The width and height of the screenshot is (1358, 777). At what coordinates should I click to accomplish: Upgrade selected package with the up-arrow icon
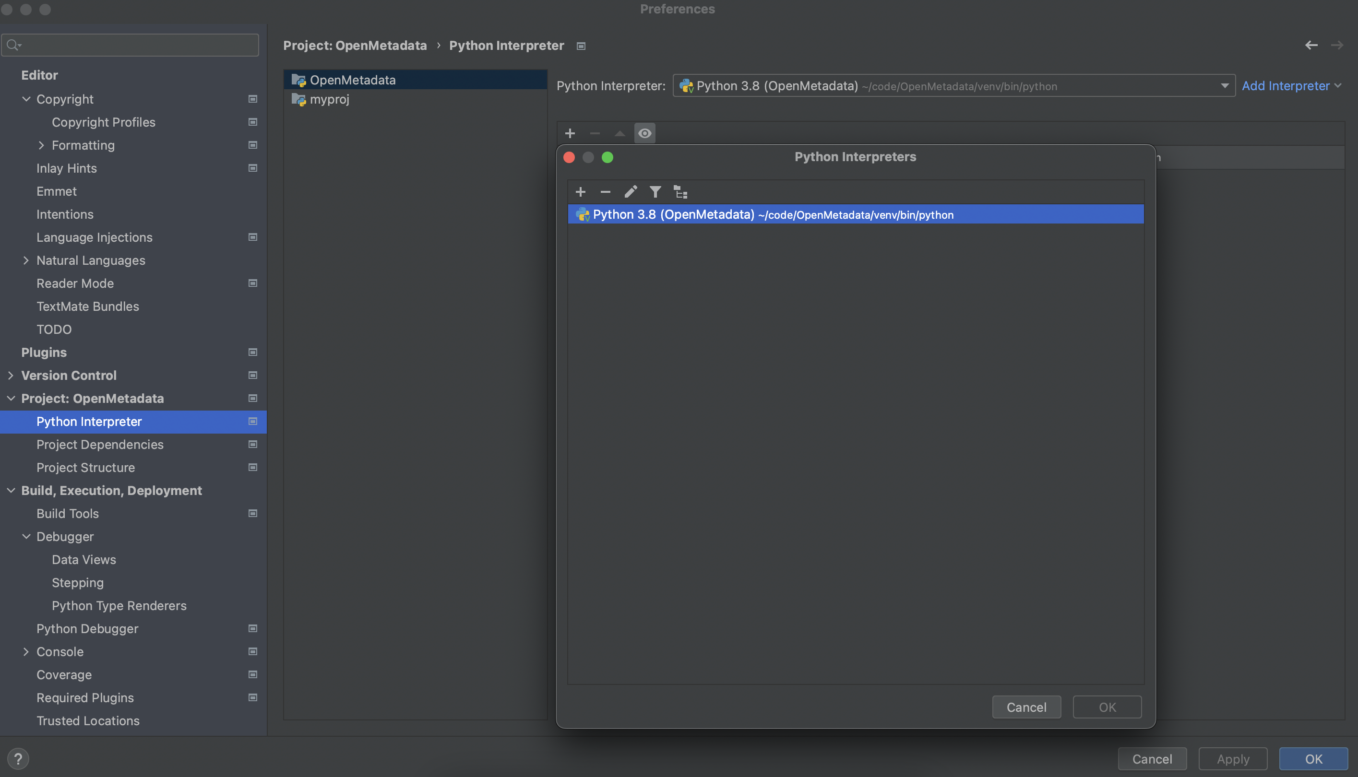619,133
